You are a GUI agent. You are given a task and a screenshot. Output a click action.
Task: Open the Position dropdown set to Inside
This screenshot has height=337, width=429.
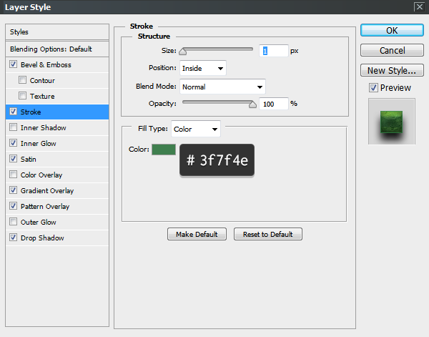203,68
